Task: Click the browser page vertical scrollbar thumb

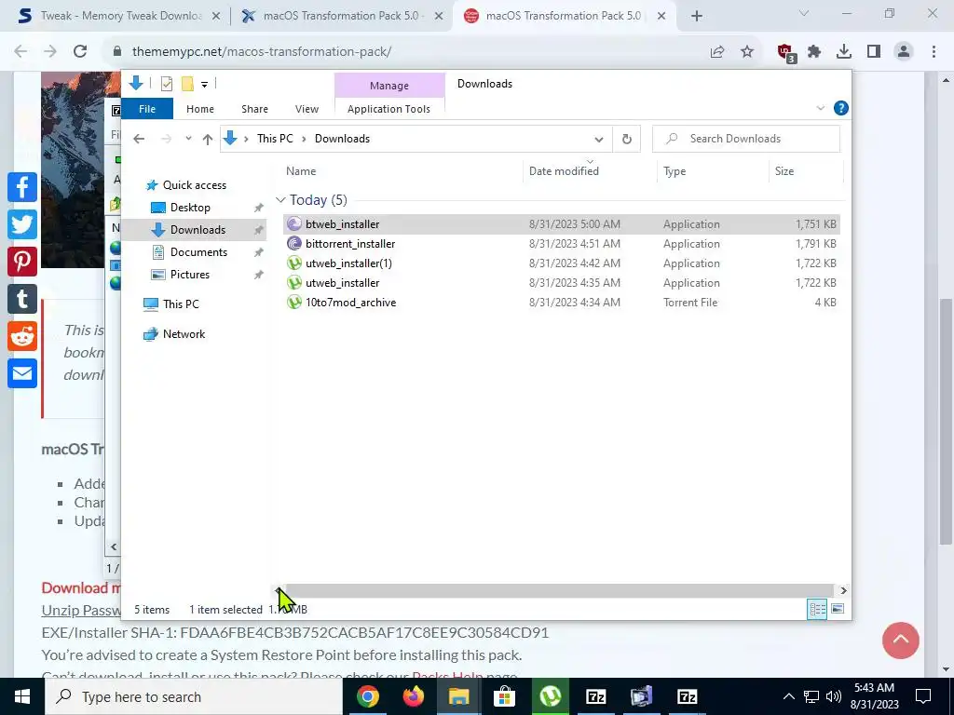Action: click(x=946, y=423)
